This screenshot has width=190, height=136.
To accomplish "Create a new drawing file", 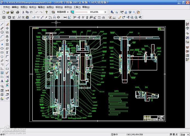I will (4, 12).
